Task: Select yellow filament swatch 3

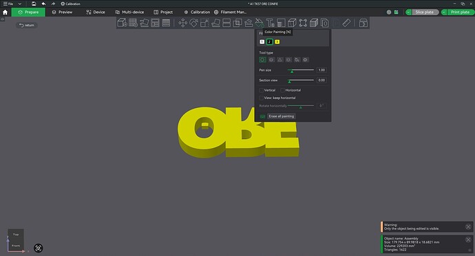Action: pyautogui.click(x=277, y=42)
